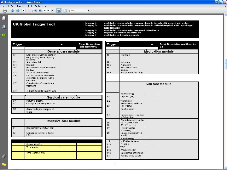This screenshot has width=227, height=170.
Task: Open the File menu
Action: (x=2, y=6)
